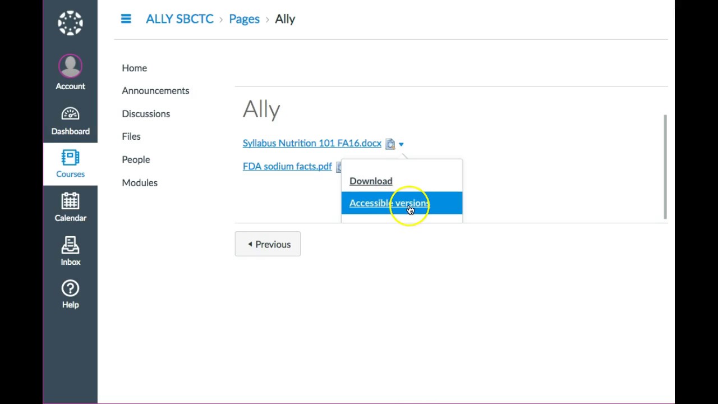The image size is (718, 404).
Task: Click the page's vertical scrollbar
Action: pos(665,166)
